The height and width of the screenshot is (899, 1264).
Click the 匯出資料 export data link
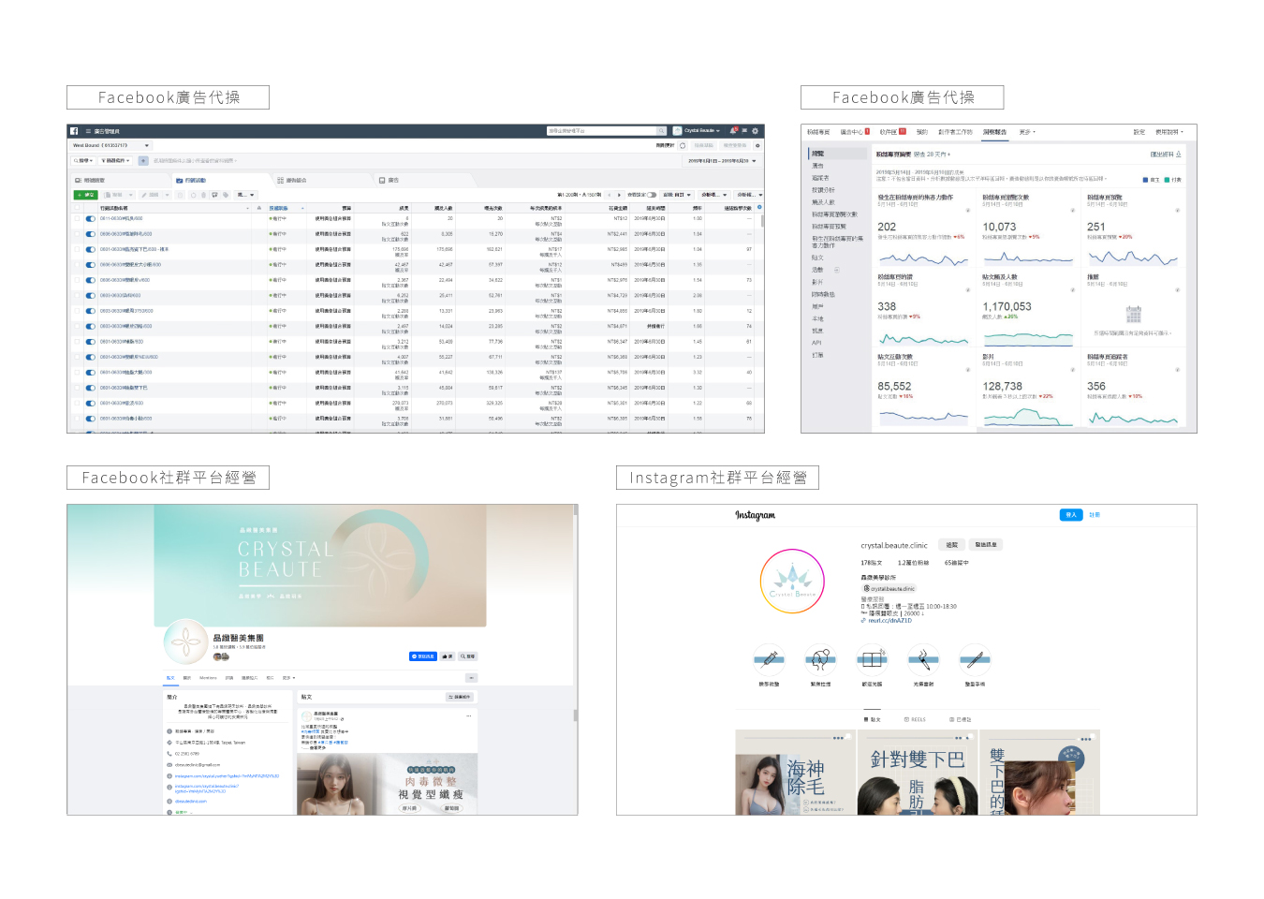pos(1165,155)
